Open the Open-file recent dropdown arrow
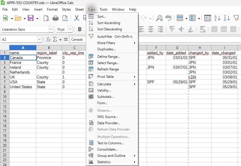Screen dimensions: 241x166 [x=25, y=19]
